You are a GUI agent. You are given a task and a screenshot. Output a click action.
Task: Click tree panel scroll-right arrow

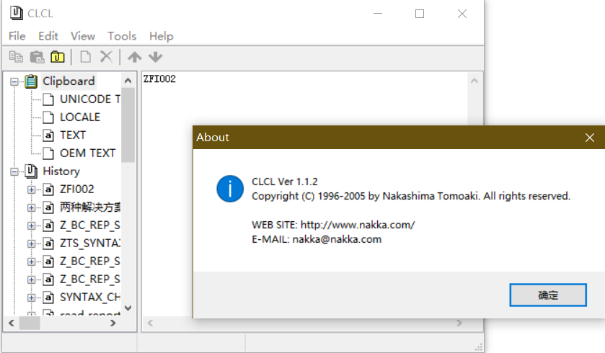[x=113, y=323]
